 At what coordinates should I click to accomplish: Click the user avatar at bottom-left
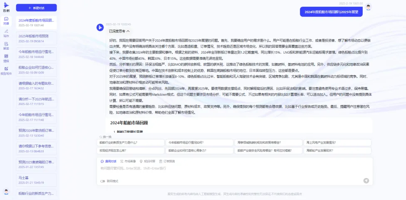pos(6,191)
